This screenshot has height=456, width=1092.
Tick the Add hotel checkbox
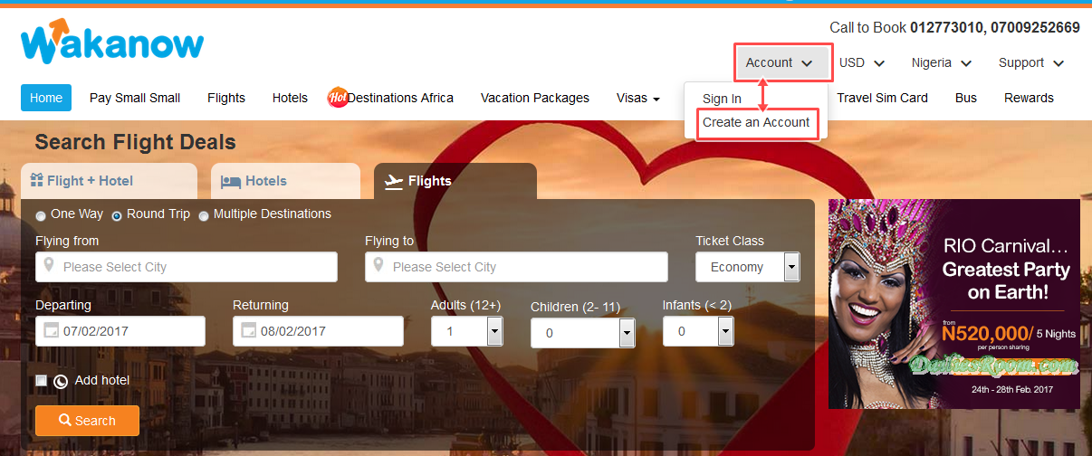coord(42,381)
